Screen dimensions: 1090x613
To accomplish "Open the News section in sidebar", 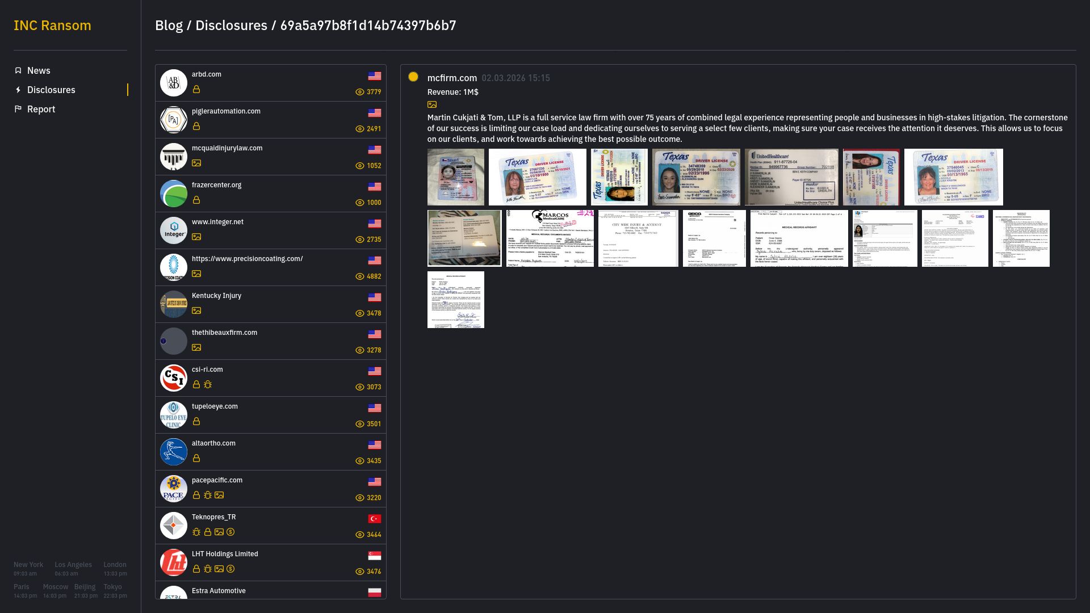I will (x=39, y=70).
